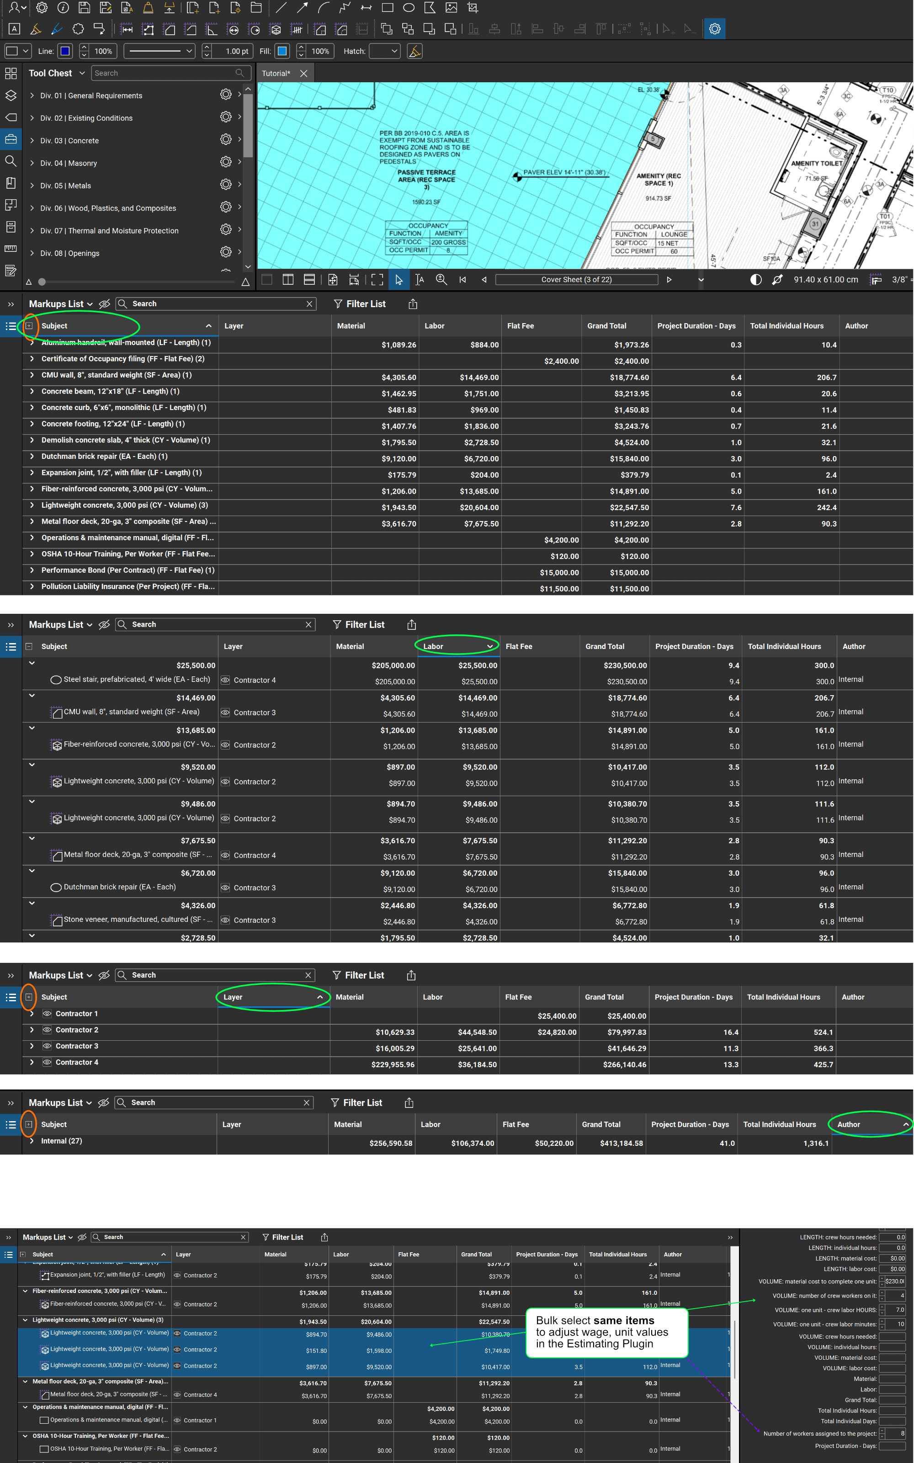The image size is (914, 1463).
Task: Toggle Contractor 3 layer visibility eye
Action: coord(47,1046)
